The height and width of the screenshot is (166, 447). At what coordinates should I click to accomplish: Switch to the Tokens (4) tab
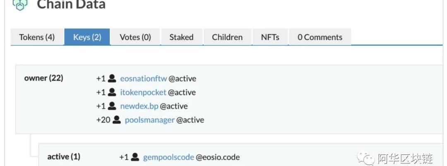click(37, 37)
